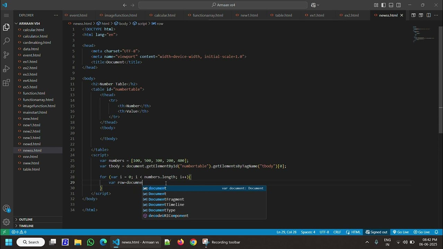
Task: Toggle the Secondary Side Bar layout button
Action: (x=399, y=5)
